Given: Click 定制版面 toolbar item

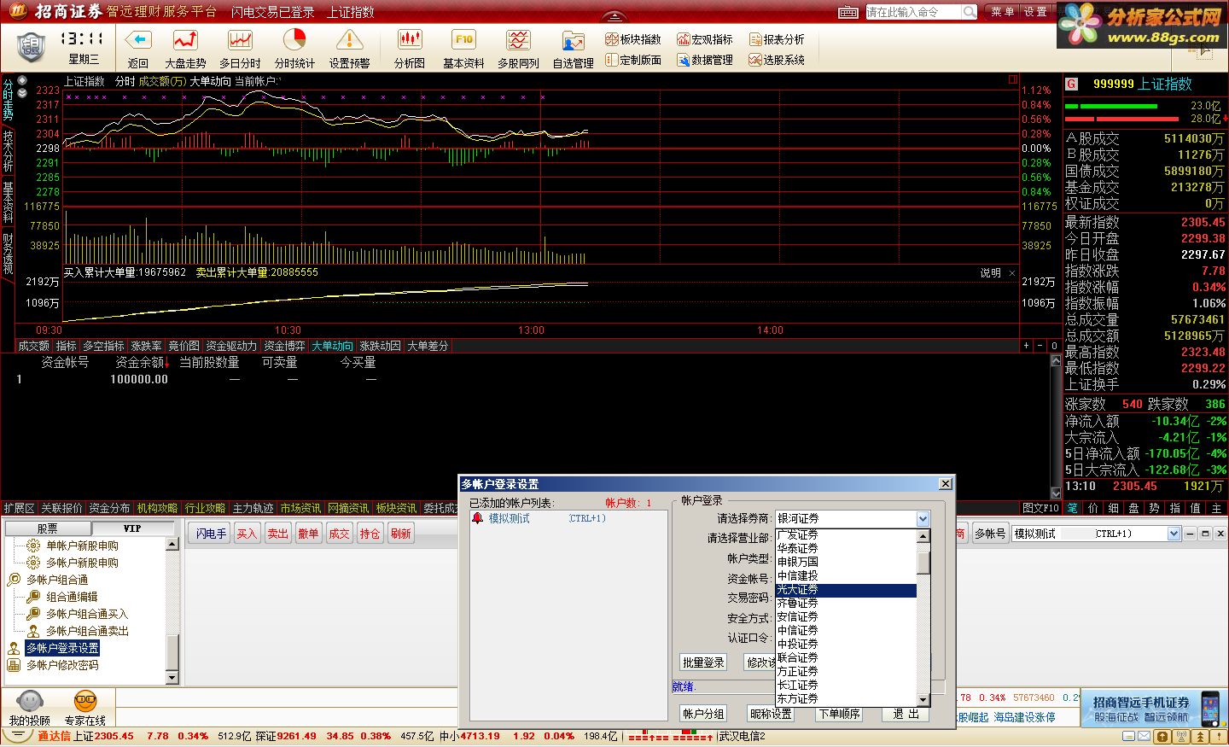Looking at the screenshot, I should [x=633, y=60].
